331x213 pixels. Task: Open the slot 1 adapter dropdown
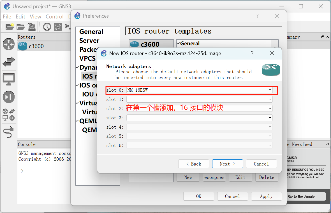click(x=270, y=99)
